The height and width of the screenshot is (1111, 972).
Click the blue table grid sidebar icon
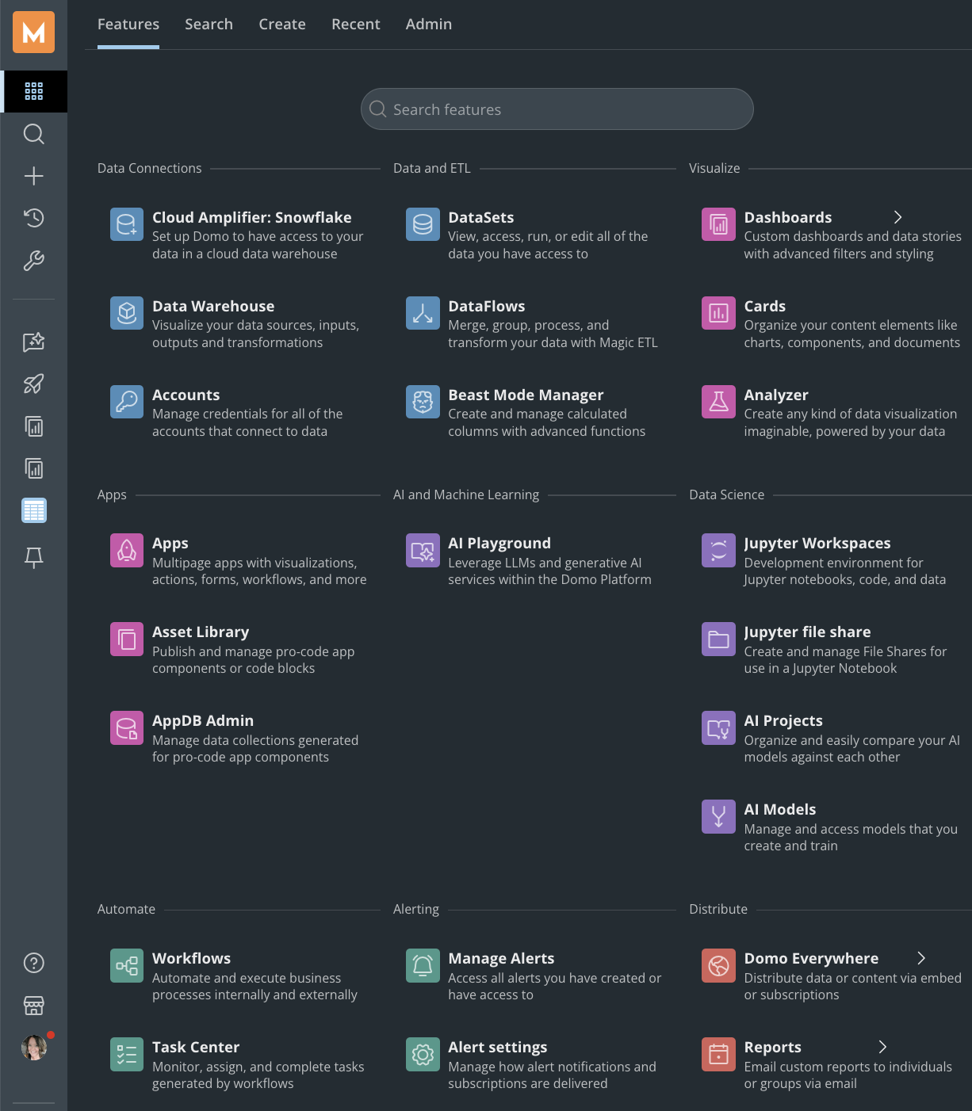coord(33,511)
